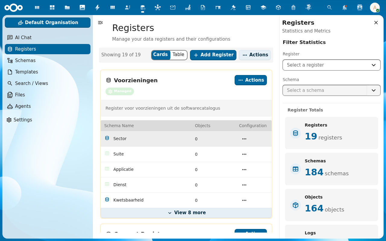This screenshot has width=386, height=241.
Task: Open the 3D cube app icon
Action: (278, 8)
